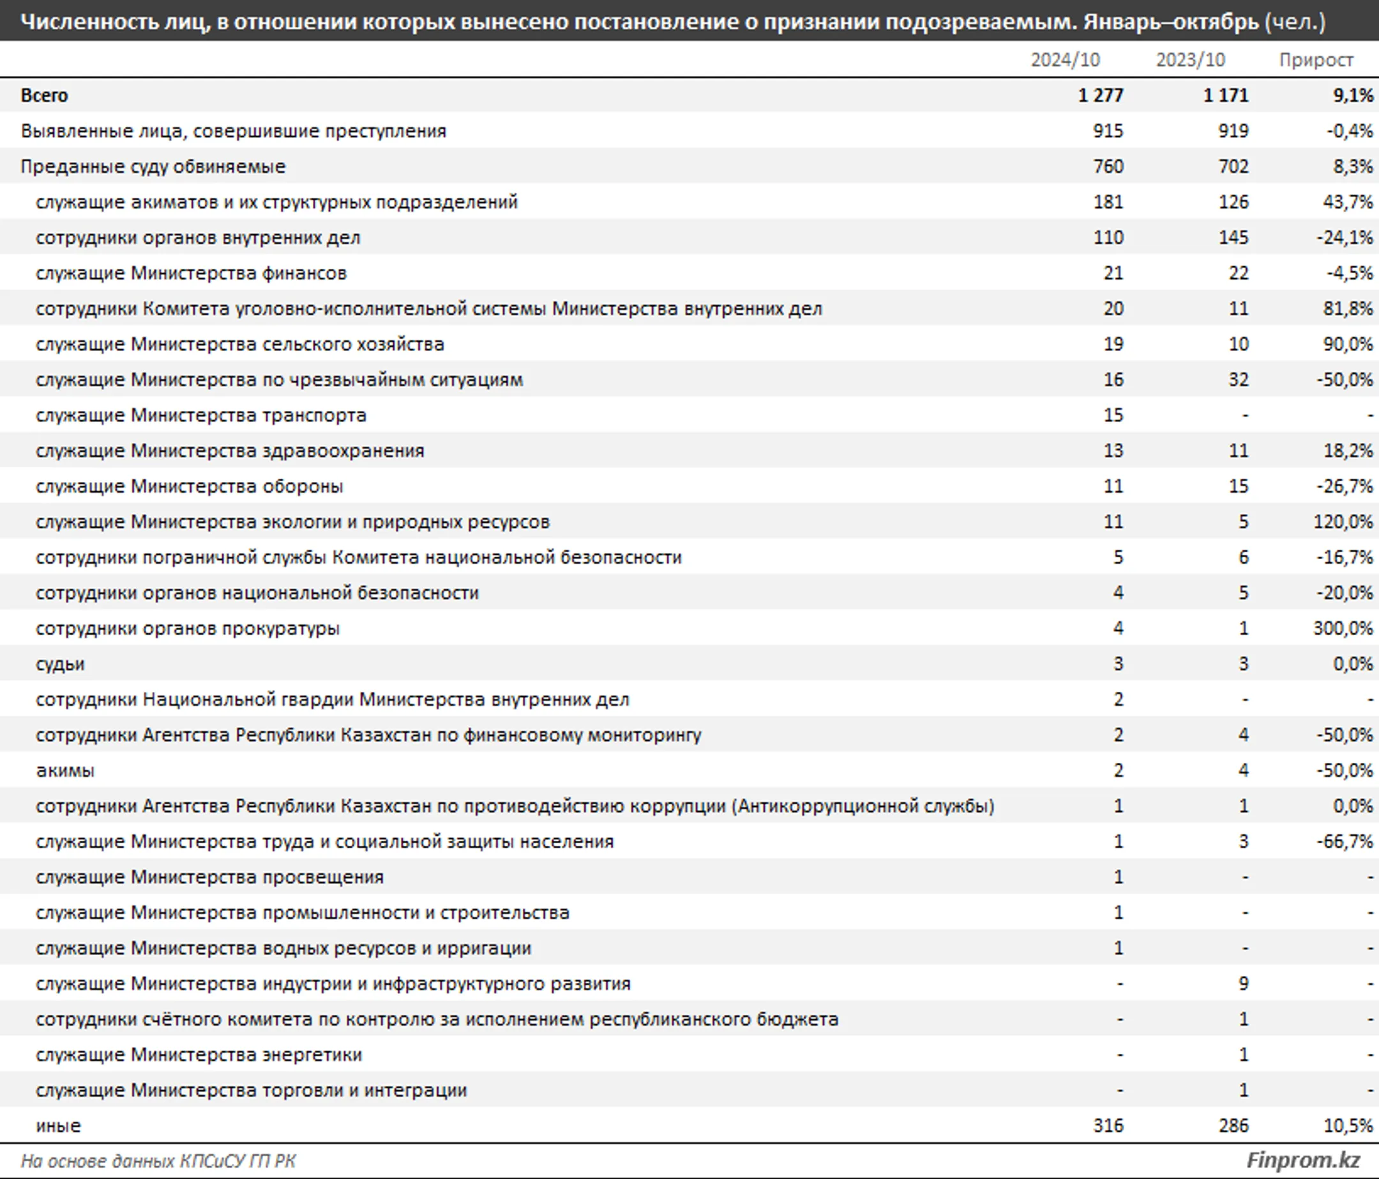Click the source note "На основе данных КПСиСУ ГП РК"
The height and width of the screenshot is (1179, 1379).
158,1161
